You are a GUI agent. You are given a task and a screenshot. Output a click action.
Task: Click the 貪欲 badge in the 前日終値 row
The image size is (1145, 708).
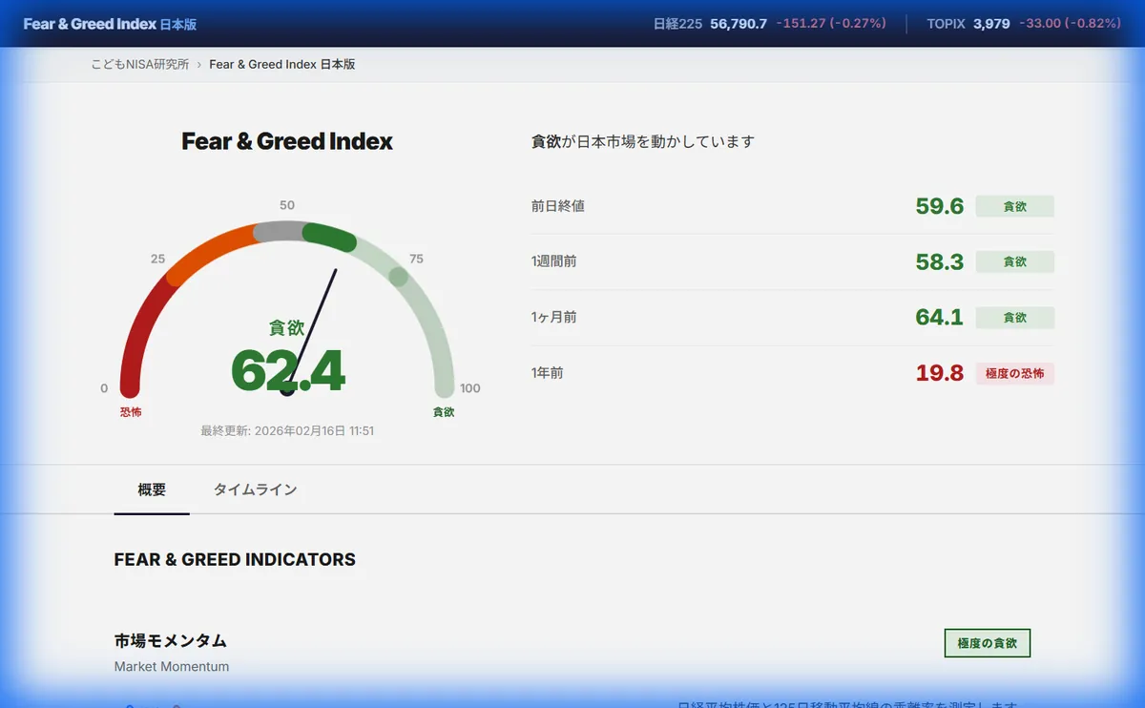click(1014, 206)
